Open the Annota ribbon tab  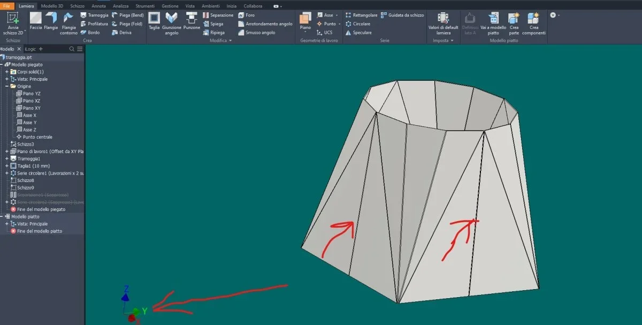point(99,5)
